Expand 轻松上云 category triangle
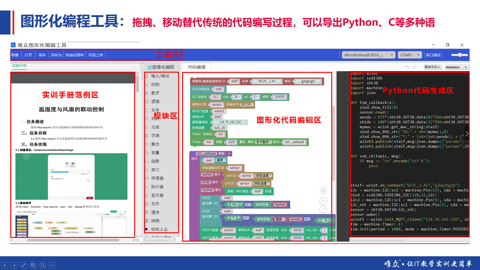The width and height of the screenshot is (480, 270). pos(147,229)
